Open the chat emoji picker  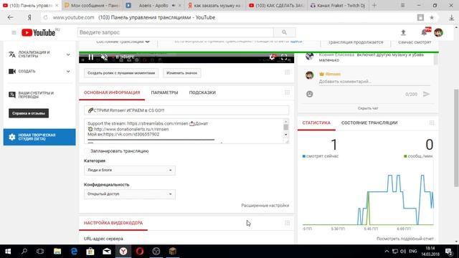coord(309,94)
